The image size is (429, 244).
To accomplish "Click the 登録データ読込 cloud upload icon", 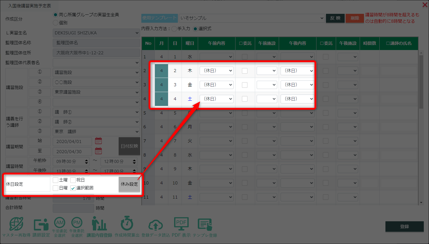I will tap(155, 226).
